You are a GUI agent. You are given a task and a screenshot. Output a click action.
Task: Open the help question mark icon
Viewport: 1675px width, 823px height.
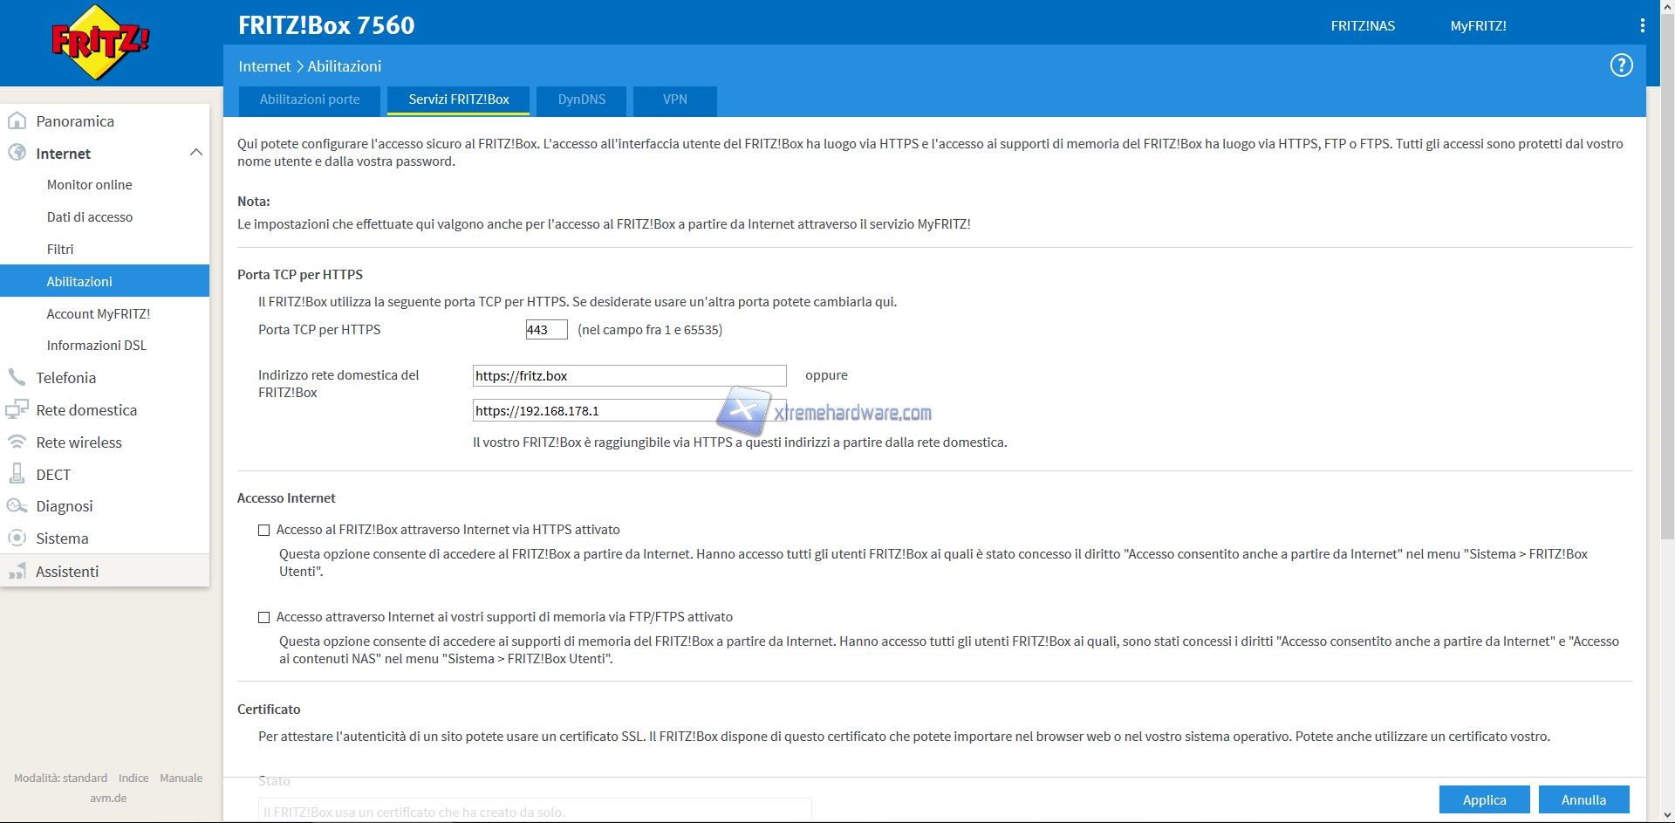[x=1621, y=65]
